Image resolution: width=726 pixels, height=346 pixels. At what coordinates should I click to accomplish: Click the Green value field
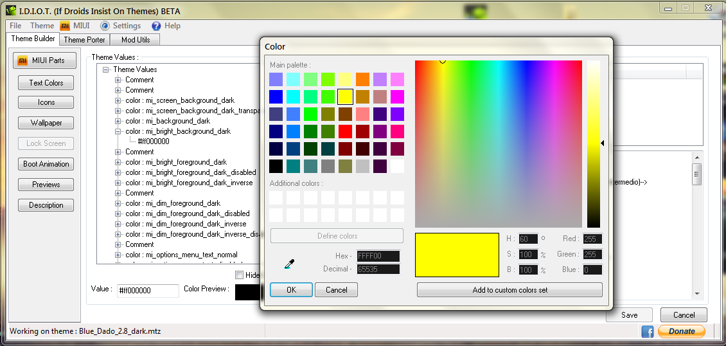[592, 254]
